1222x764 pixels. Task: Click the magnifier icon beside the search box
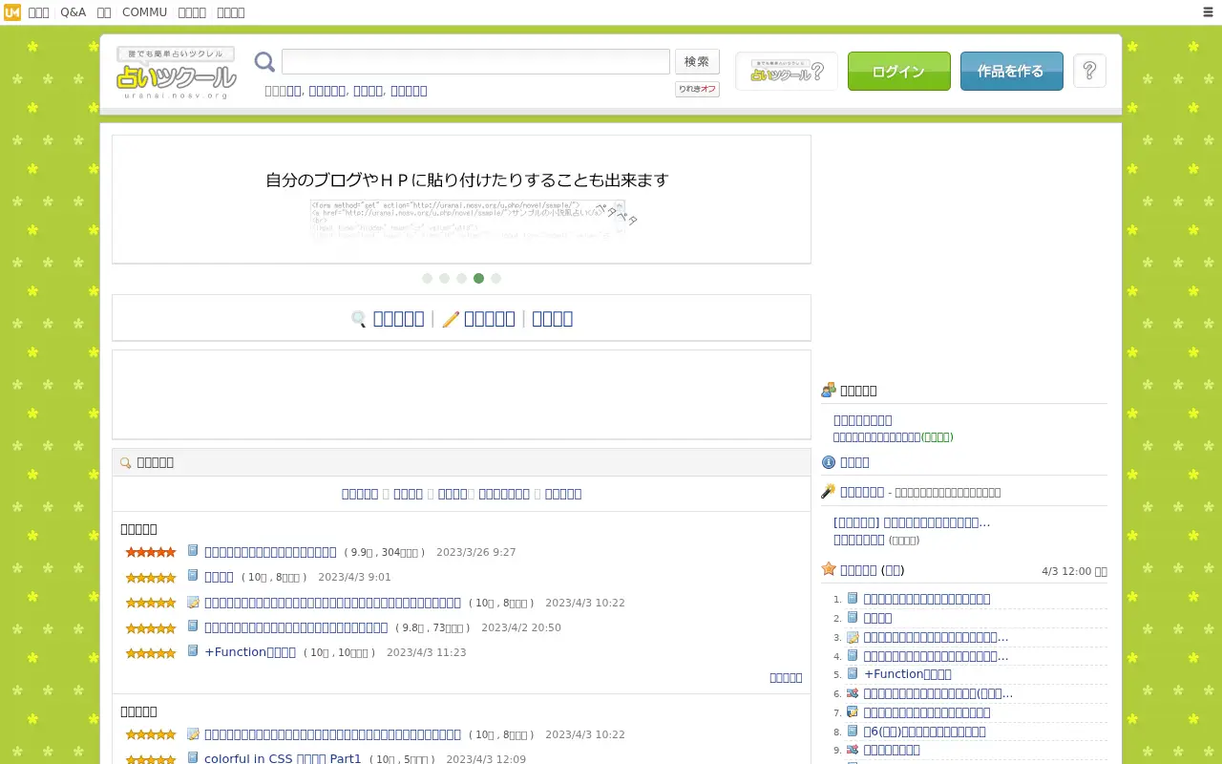[264, 62]
